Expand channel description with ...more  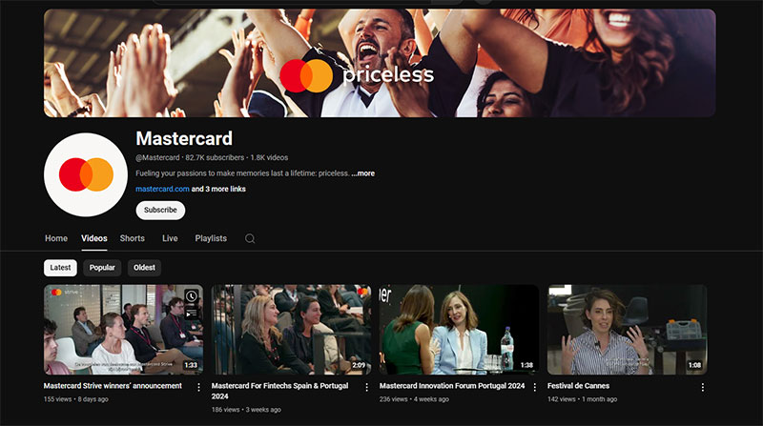pos(363,173)
